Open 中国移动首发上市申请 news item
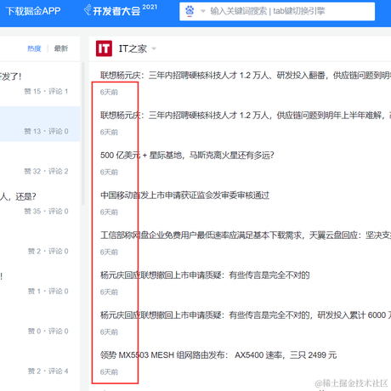391x391 pixels. (184, 195)
